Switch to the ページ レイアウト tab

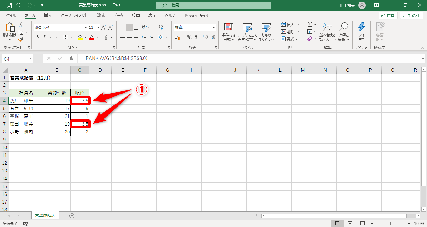click(74, 15)
